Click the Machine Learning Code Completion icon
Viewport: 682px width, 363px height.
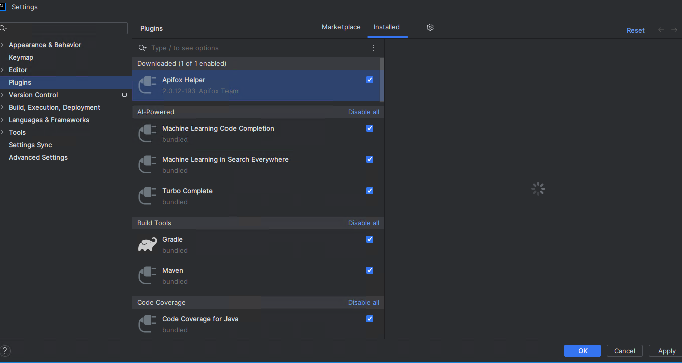click(x=147, y=133)
